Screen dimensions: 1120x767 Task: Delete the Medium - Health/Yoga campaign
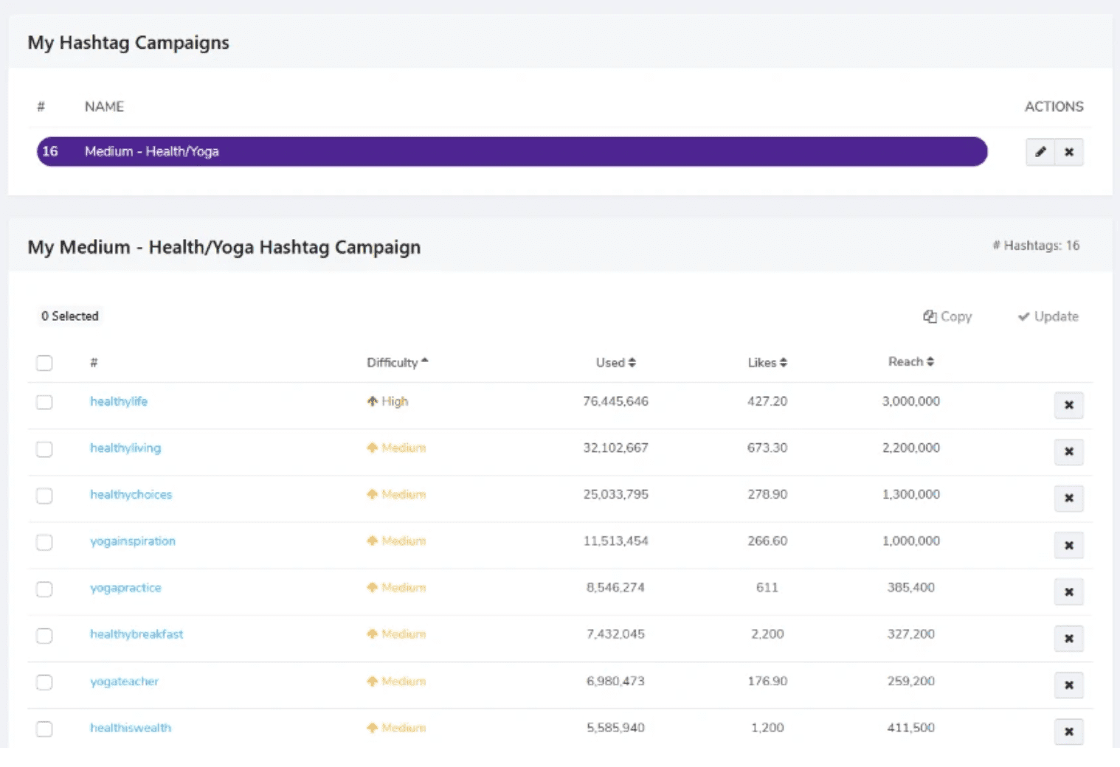[1069, 152]
